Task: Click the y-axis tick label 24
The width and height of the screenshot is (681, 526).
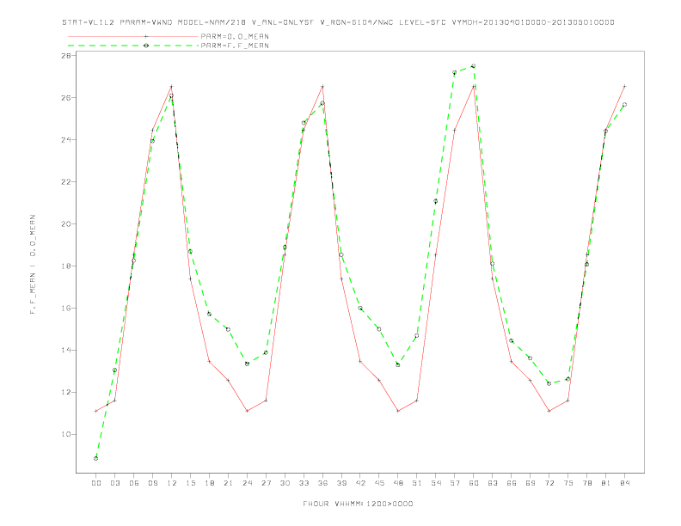Action: (66, 140)
